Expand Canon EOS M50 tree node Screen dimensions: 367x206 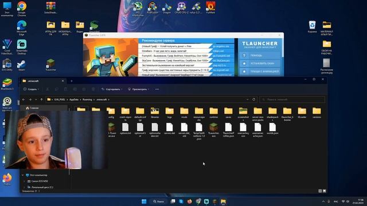coord(24,181)
